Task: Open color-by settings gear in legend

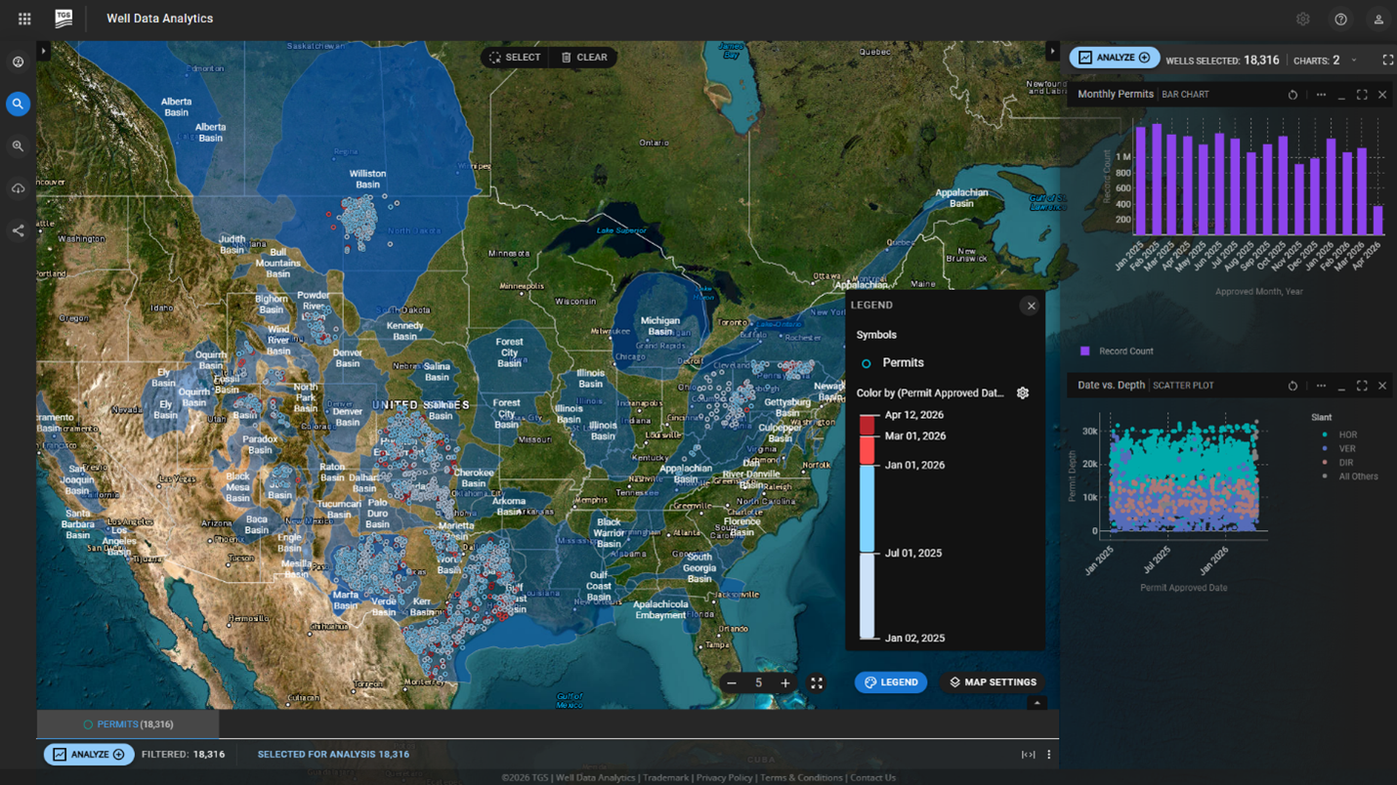Action: pos(1023,392)
